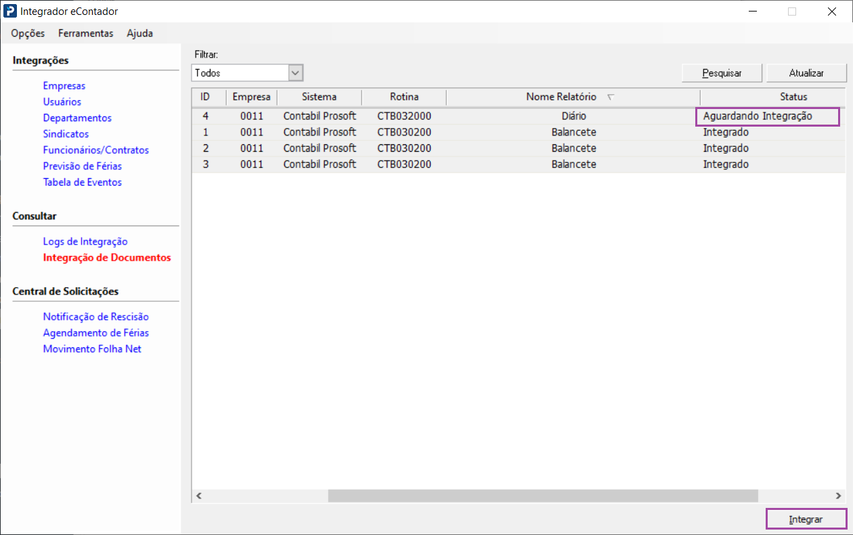Open the Ajuda menu
The image size is (853, 535).
coord(139,33)
